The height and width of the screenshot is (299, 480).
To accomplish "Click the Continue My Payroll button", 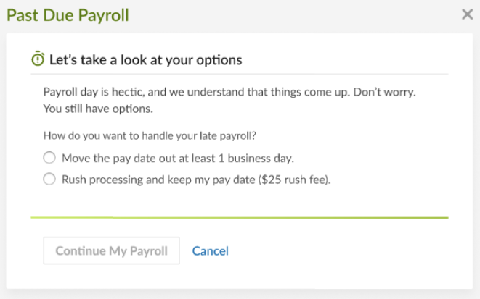I will pos(111,250).
